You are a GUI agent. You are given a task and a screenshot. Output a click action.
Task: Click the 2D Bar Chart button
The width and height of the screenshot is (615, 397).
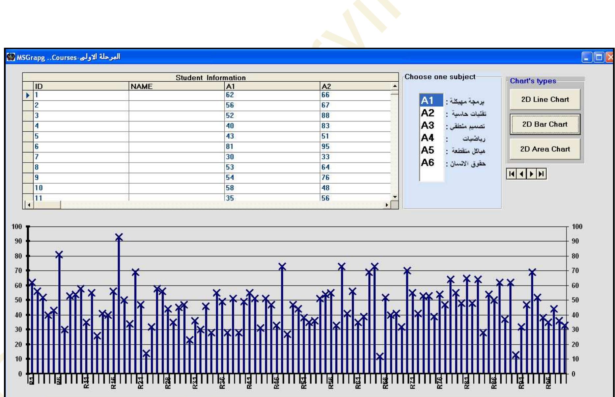coord(545,124)
